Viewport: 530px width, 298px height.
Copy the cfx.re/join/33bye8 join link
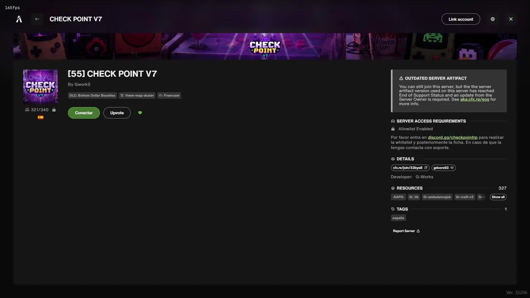(x=410, y=168)
